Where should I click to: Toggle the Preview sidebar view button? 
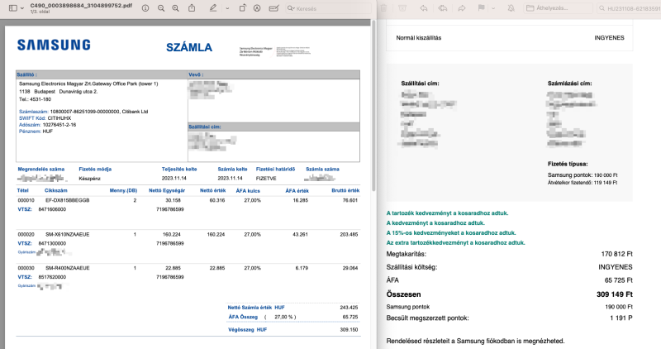pos(13,8)
